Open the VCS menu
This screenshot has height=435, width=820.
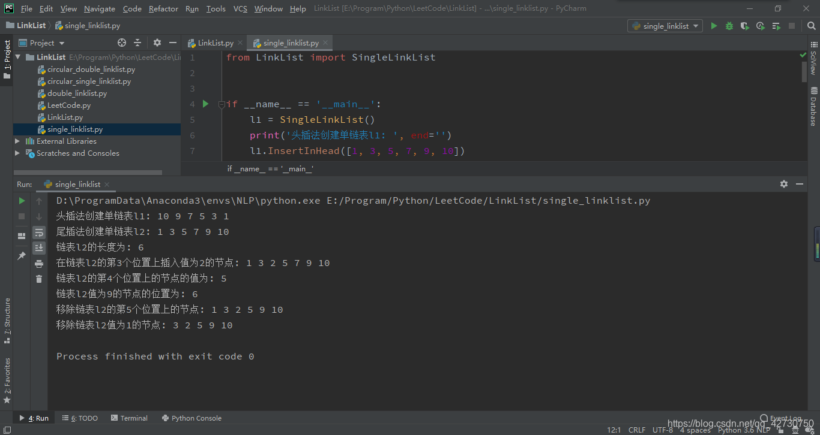tap(240, 8)
